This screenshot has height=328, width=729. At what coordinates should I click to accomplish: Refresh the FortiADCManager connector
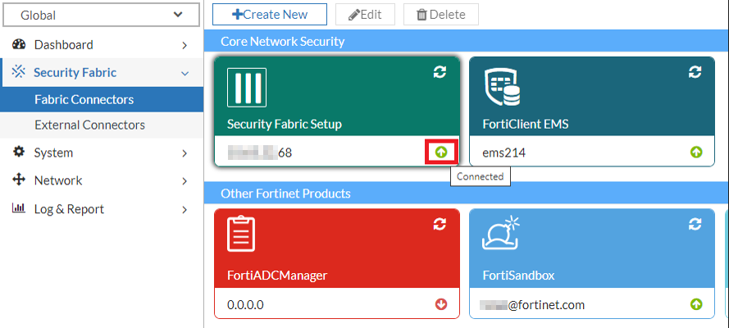[440, 223]
